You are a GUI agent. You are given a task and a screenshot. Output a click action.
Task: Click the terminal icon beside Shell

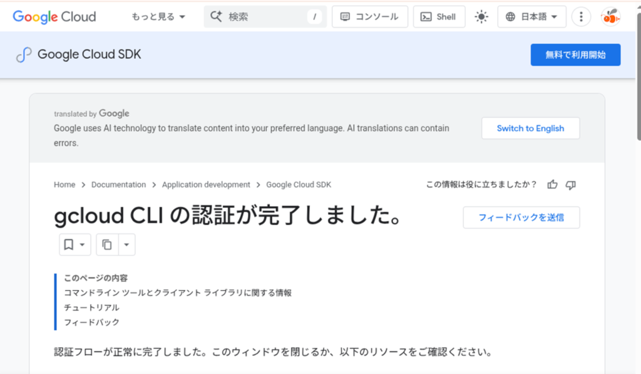(x=426, y=17)
